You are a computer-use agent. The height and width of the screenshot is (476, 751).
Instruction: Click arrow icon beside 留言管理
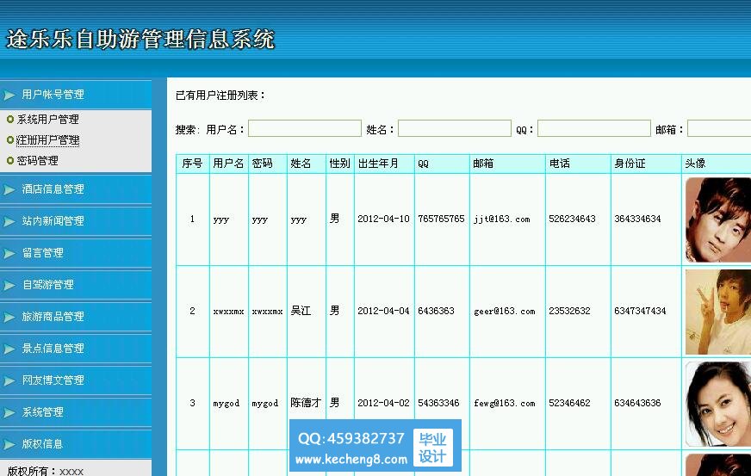click(x=9, y=253)
